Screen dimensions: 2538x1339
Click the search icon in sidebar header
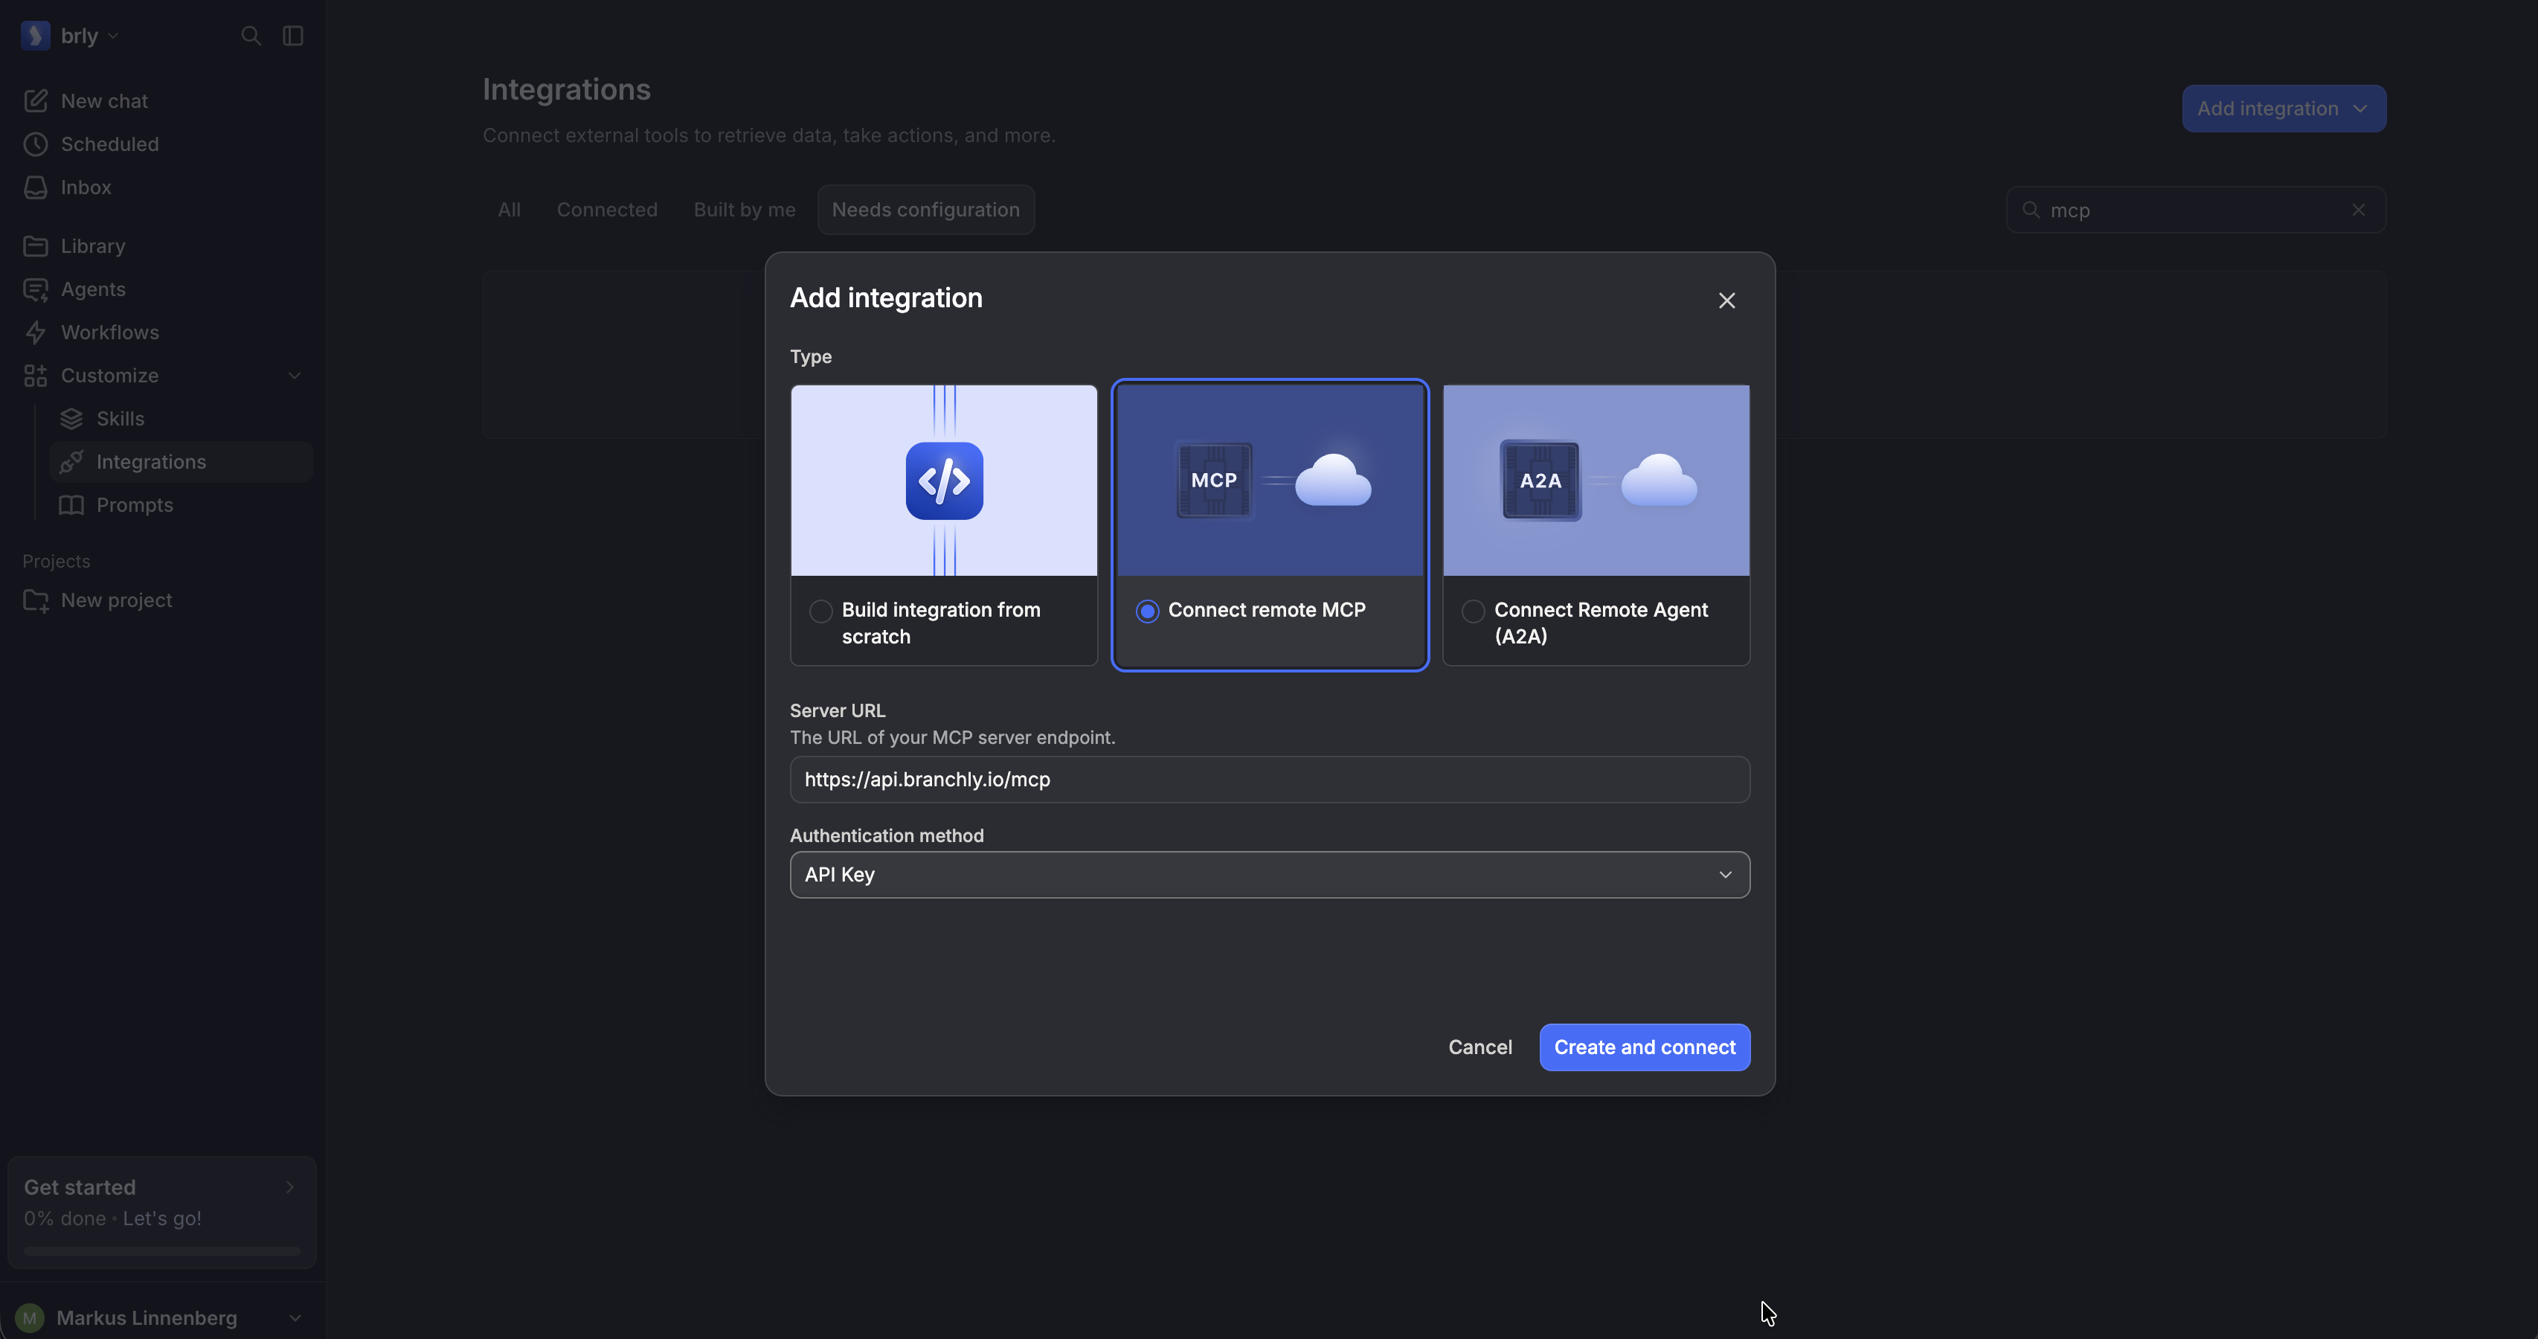[x=251, y=36]
